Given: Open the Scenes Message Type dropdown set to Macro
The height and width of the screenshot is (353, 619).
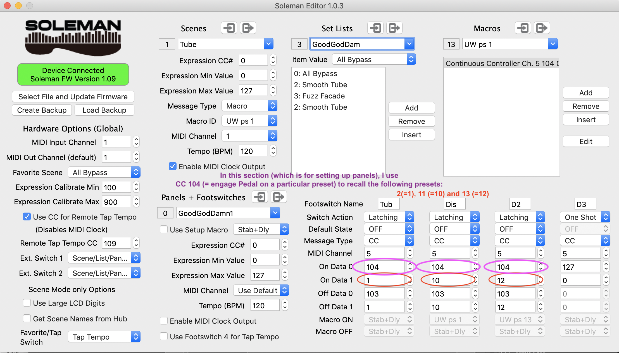Looking at the screenshot, I should tap(249, 106).
